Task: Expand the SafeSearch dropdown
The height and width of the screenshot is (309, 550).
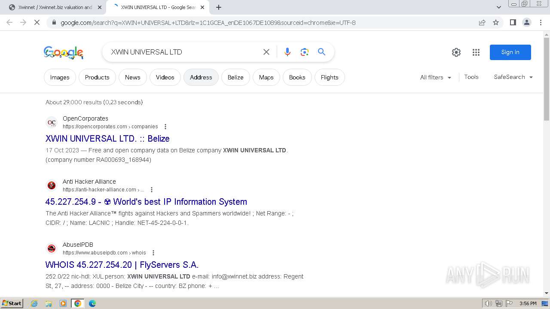Action: (x=513, y=77)
